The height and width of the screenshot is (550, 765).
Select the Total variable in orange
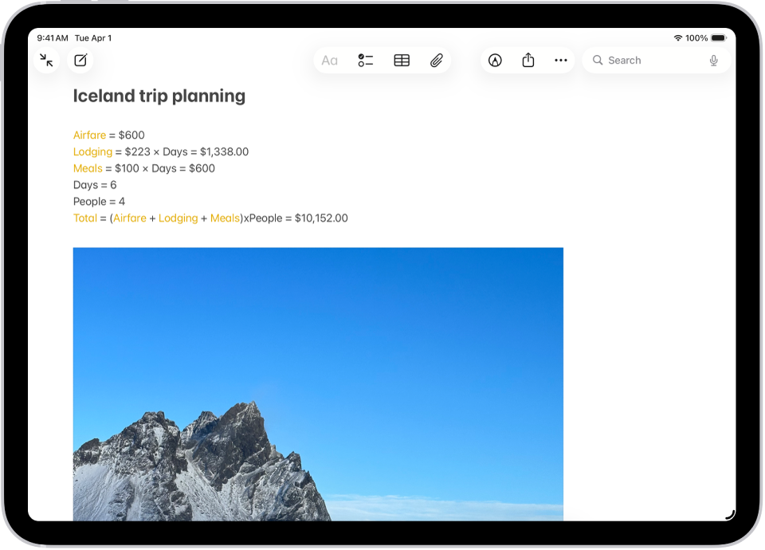84,218
